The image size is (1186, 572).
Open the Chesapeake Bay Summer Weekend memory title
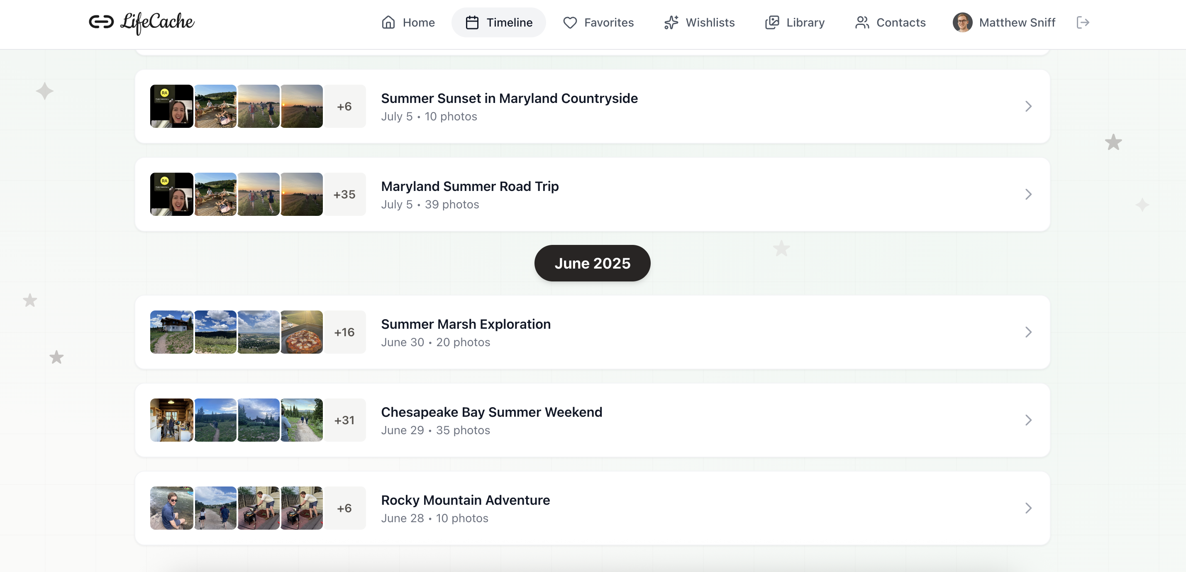point(491,412)
